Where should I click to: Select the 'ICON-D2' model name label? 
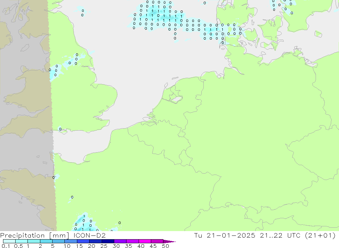(x=89, y=235)
